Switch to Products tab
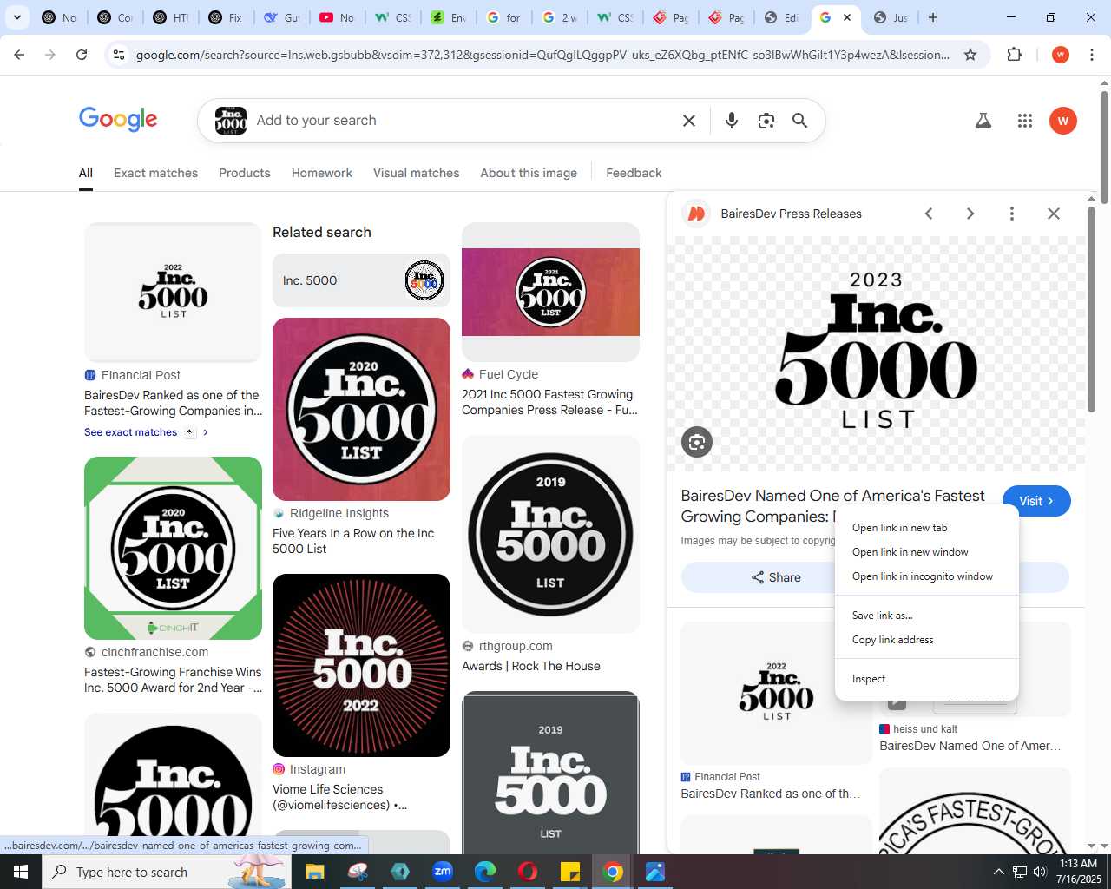Viewport: 1111px width, 889px height. click(245, 173)
